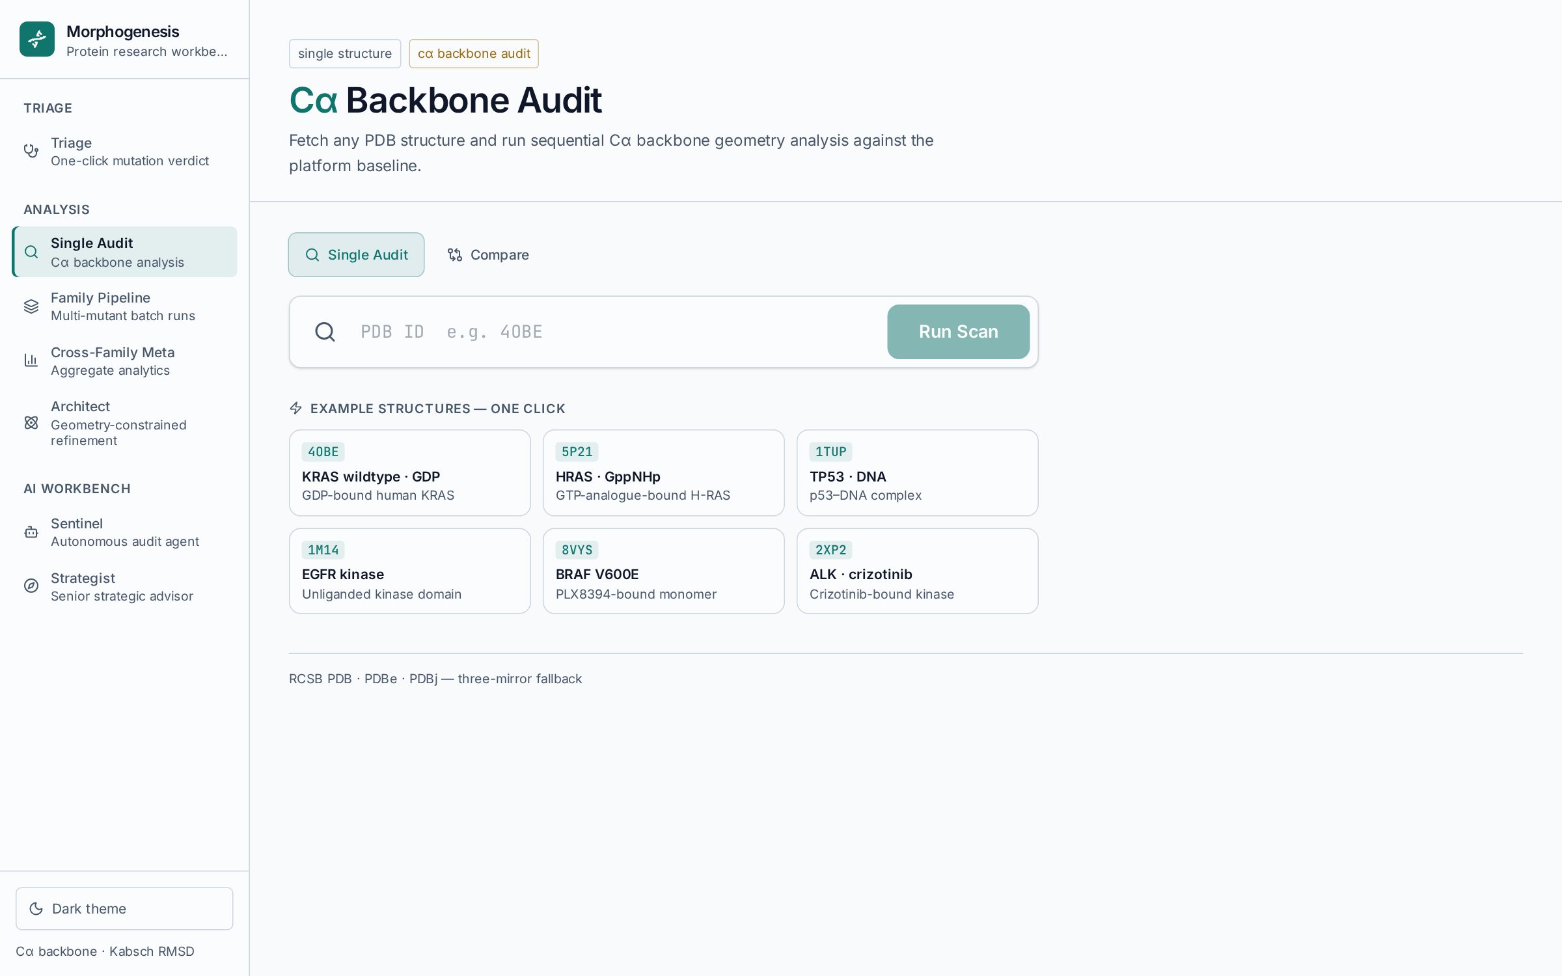Click the moon icon in Dark theme button

pos(36,909)
